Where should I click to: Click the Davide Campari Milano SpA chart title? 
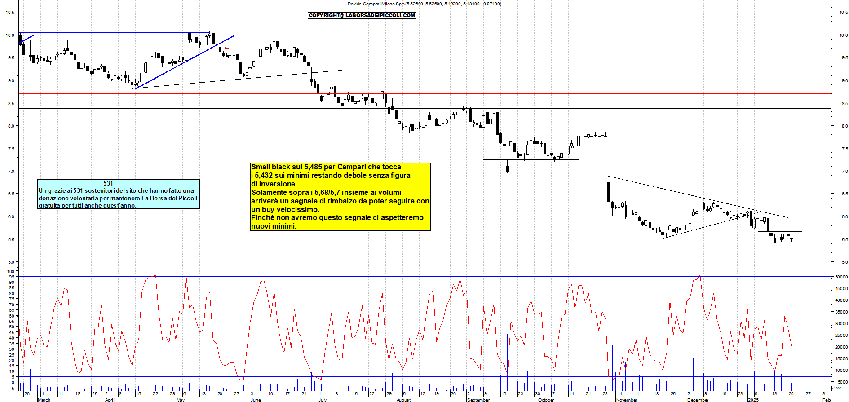click(424, 4)
